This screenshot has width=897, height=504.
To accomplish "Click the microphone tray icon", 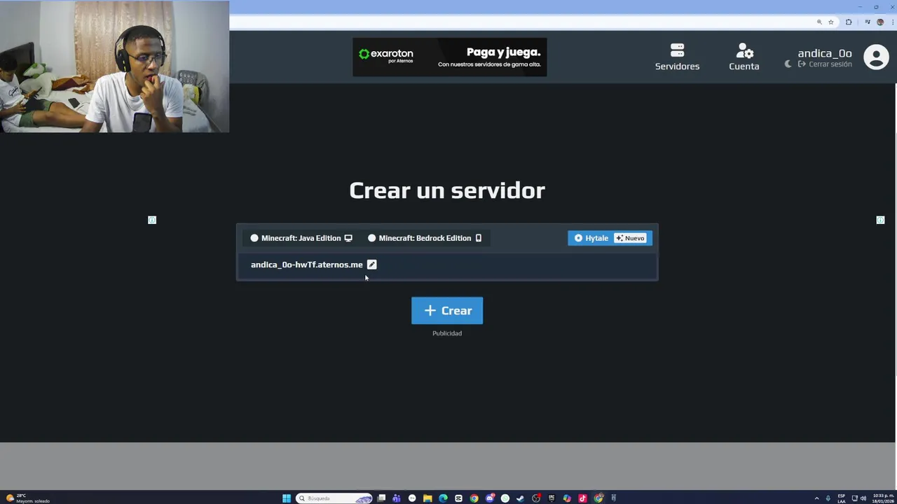I will point(828,498).
